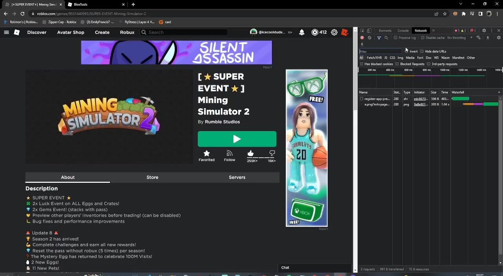Enable the Preserve log checkbox
Viewport: 503px width, 276px height.
click(396, 38)
